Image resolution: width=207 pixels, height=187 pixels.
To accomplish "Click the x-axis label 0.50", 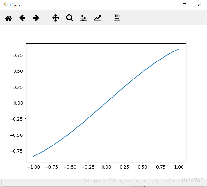I will 143,167.
